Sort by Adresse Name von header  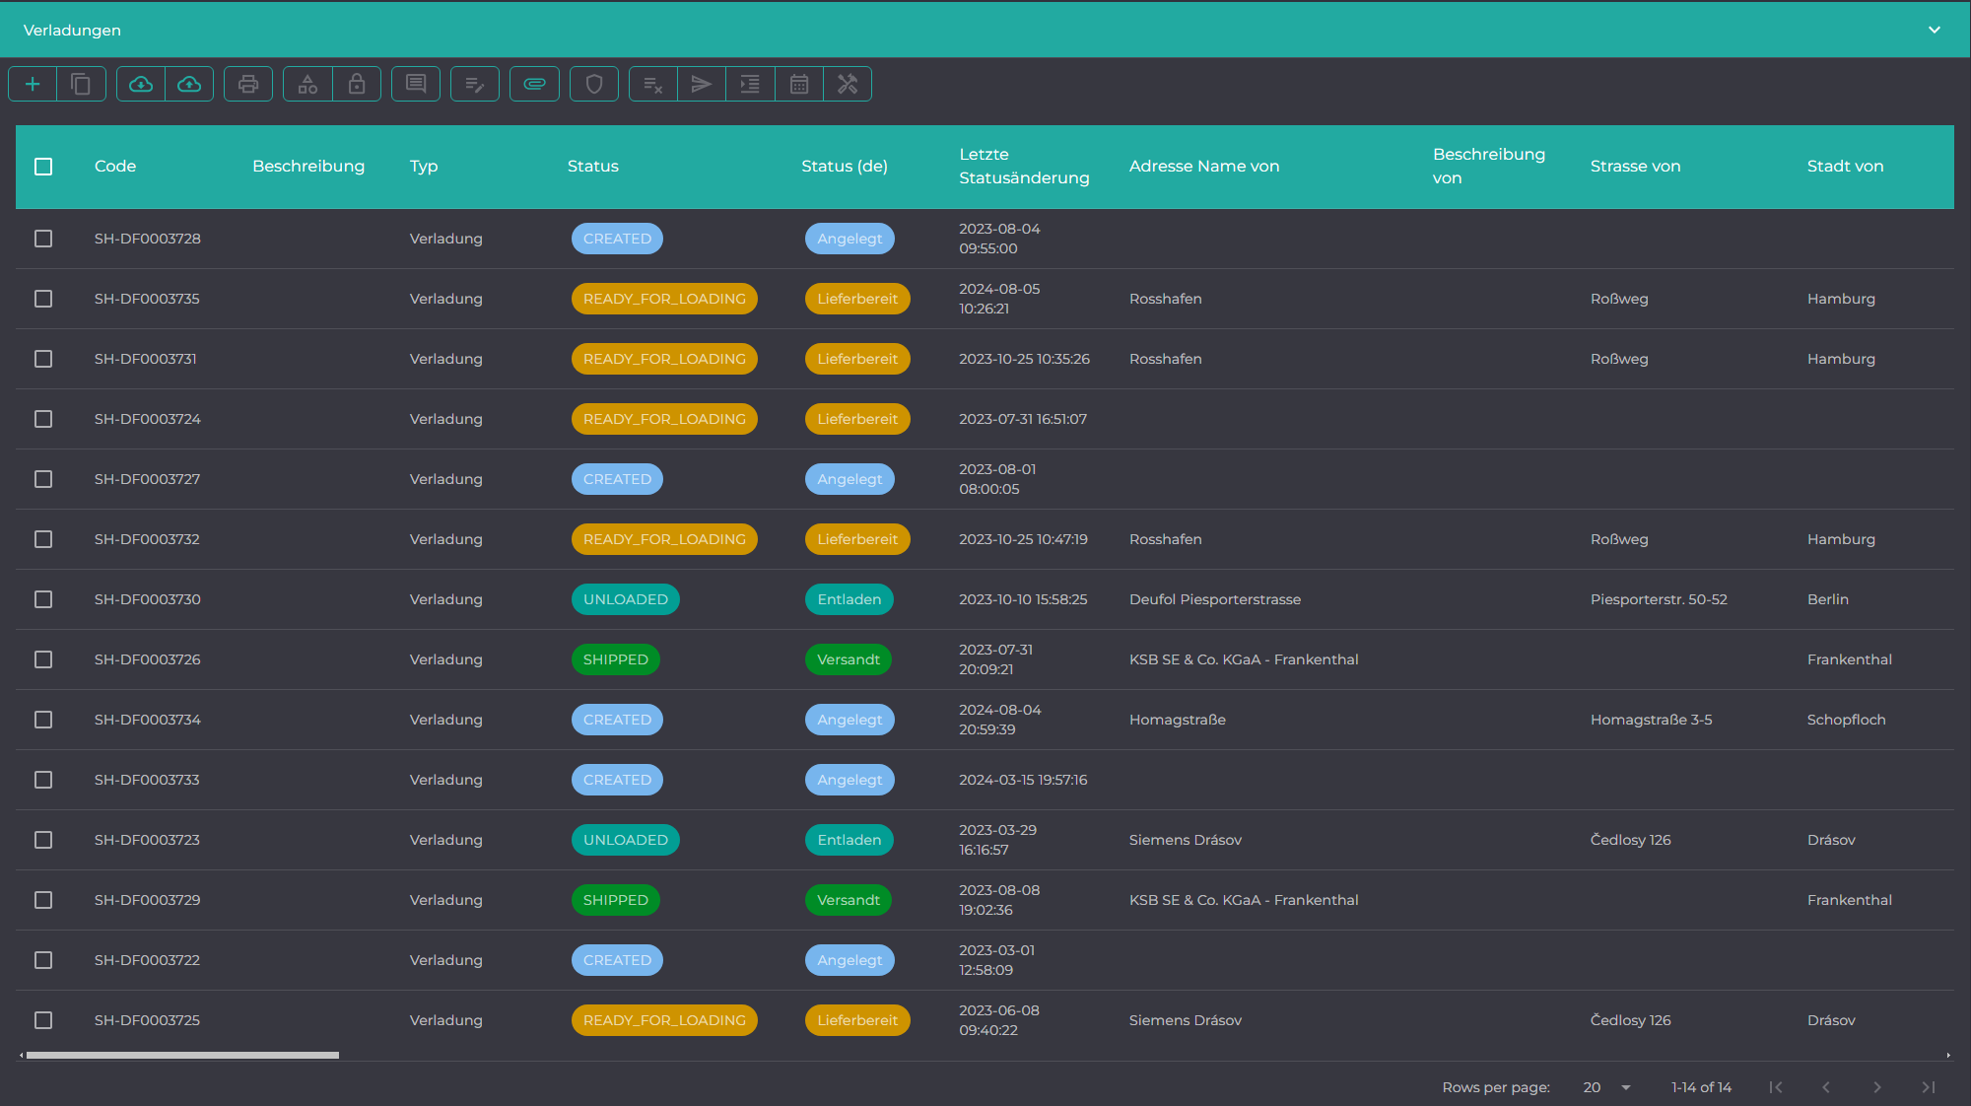(x=1204, y=167)
